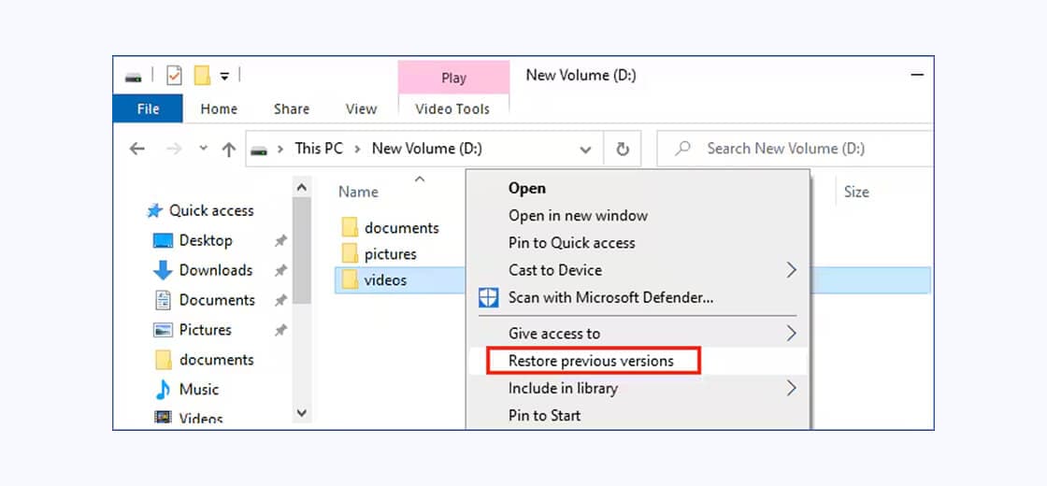Open Desktop in Quick access
The height and width of the screenshot is (486, 1047).
click(206, 240)
